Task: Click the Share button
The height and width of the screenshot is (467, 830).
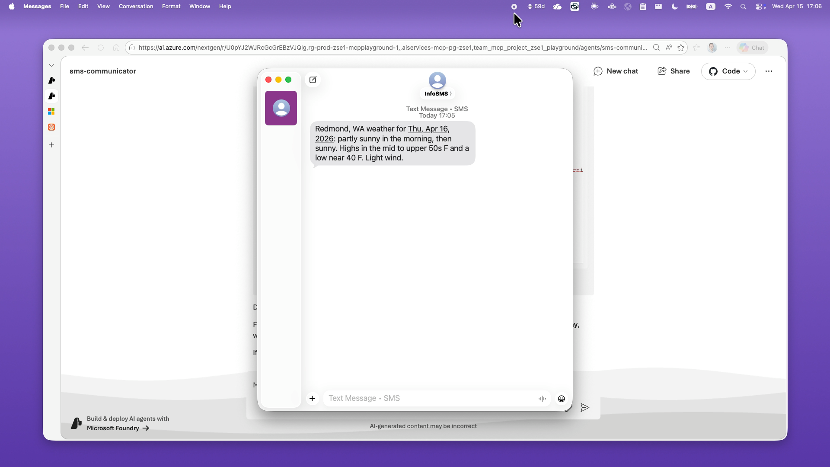Action: coord(674,71)
